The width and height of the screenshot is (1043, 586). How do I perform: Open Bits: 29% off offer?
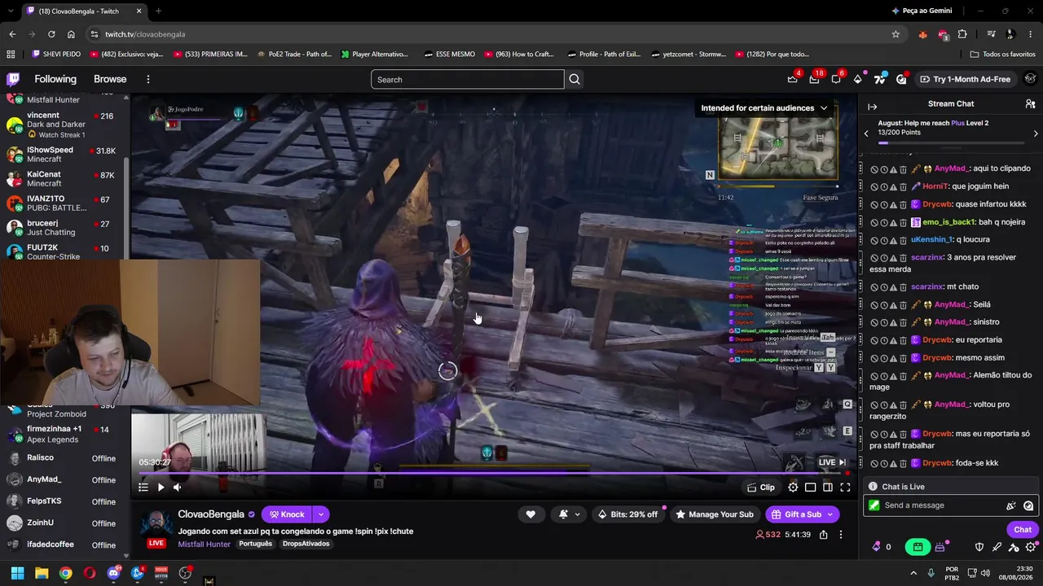coord(627,514)
